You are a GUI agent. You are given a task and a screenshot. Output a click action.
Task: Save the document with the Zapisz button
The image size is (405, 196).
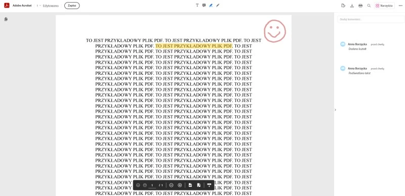pos(72,6)
